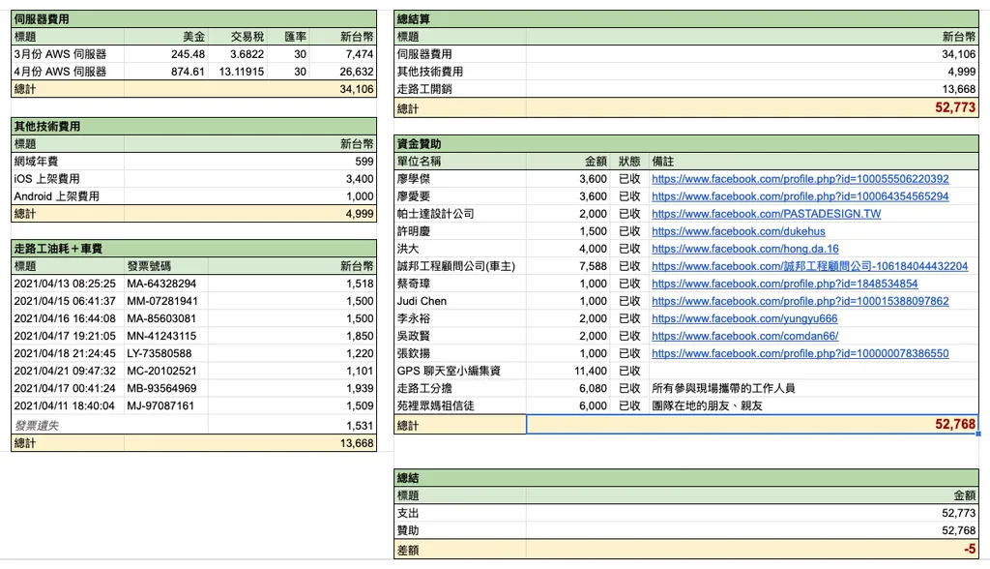Screen dimensions: 990x569
Task: Select the 'GPS 聊天室小編集資' cell
Action: (460, 372)
